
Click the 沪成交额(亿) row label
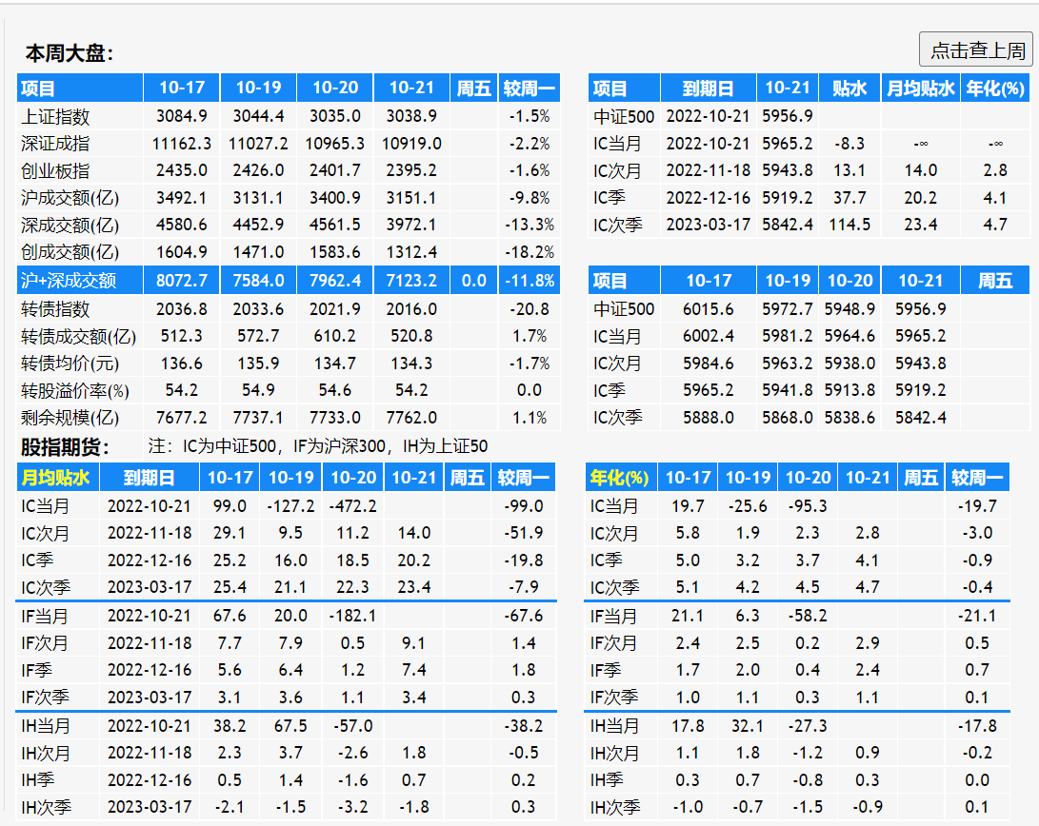click(70, 198)
